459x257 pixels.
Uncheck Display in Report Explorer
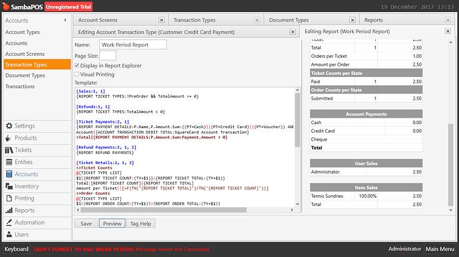point(77,66)
